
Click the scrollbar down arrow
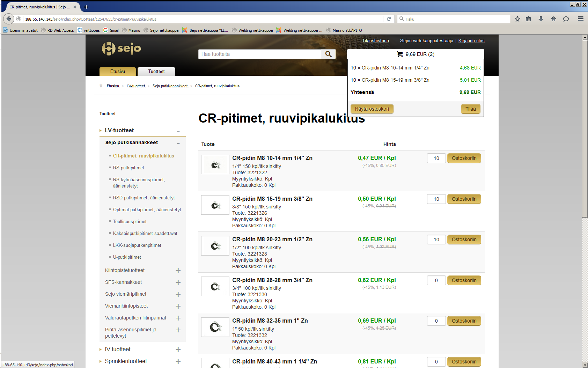(585, 365)
